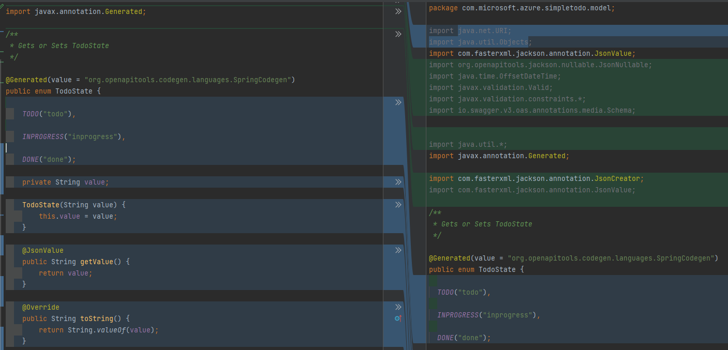Click 'import java.net.URI;' in right pane
This screenshot has width=728, height=350.
[470, 31]
